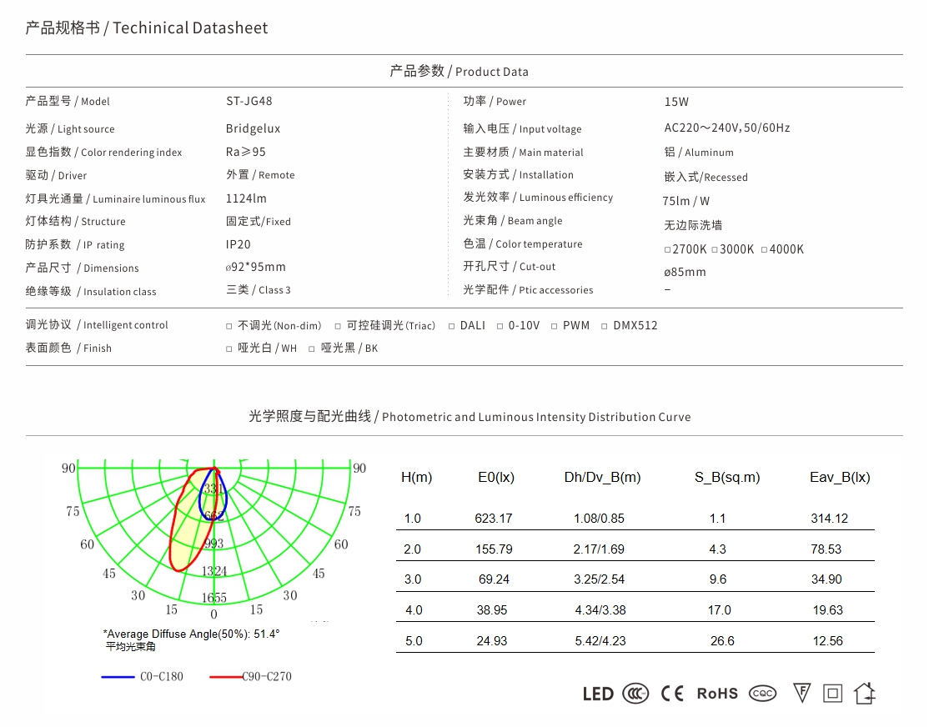Check the 4000K color temperature box
929x727 pixels.
[764, 250]
